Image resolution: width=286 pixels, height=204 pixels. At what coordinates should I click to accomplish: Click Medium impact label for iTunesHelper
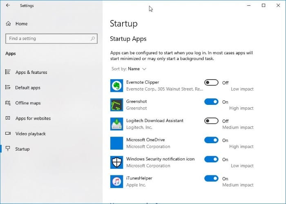pyautogui.click(x=238, y=185)
